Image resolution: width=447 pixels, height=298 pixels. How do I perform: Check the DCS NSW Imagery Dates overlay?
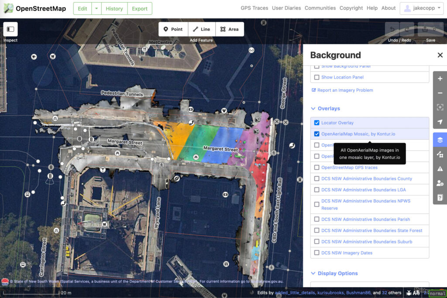coord(316,253)
